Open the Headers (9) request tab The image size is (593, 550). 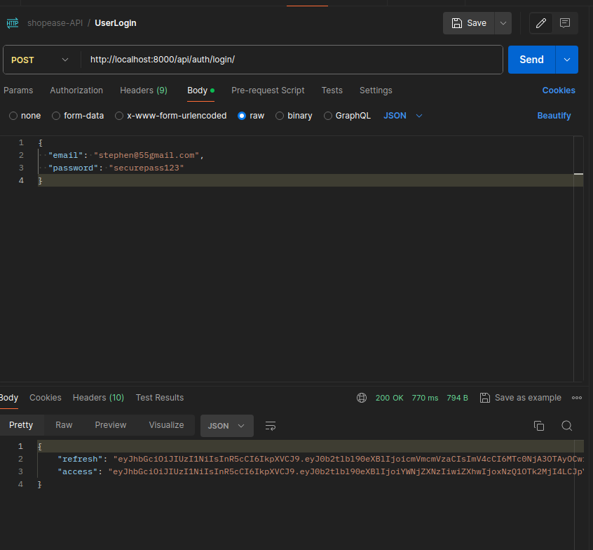tap(143, 90)
